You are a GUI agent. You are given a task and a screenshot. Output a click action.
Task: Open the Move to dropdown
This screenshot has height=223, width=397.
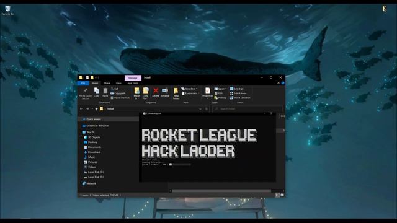point(136,94)
